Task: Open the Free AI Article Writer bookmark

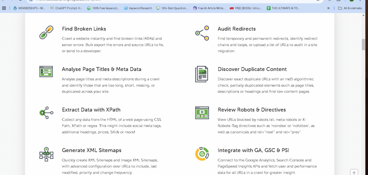Action: point(209,8)
